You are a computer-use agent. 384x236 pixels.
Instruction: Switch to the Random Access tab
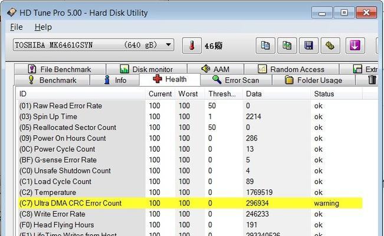click(x=291, y=69)
